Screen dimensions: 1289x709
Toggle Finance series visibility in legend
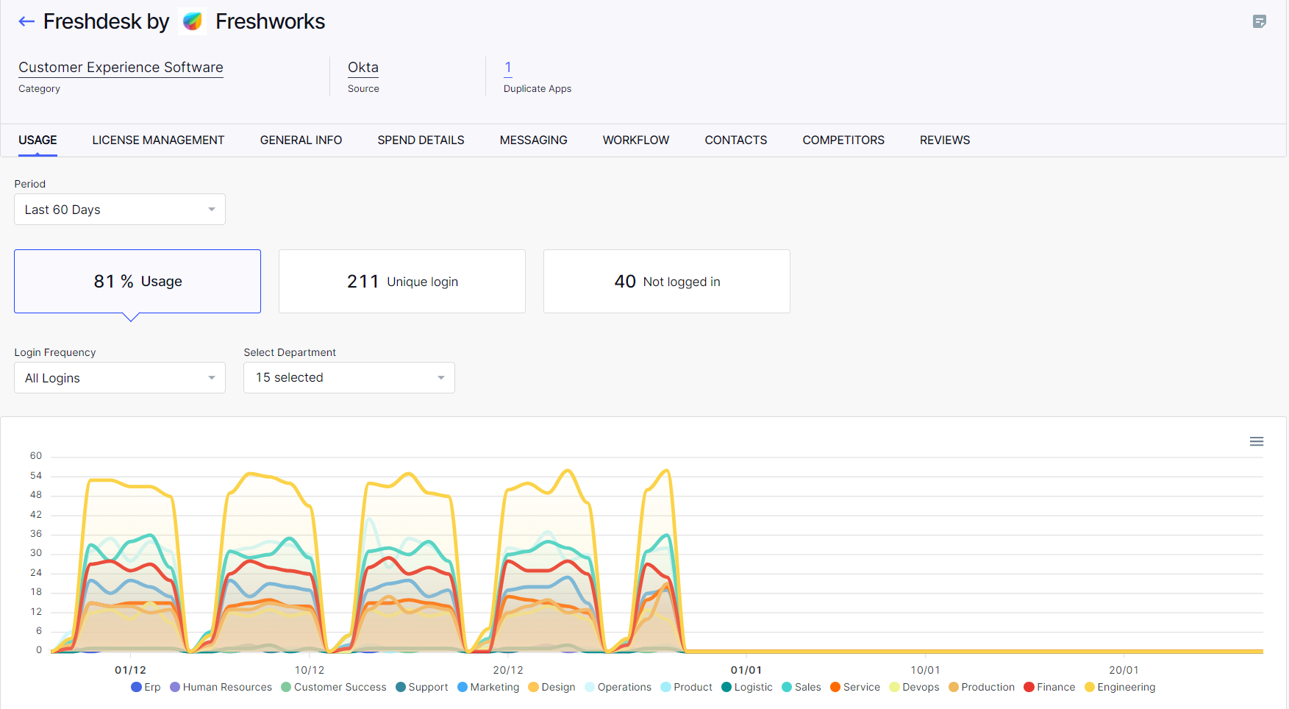pos(1049,687)
